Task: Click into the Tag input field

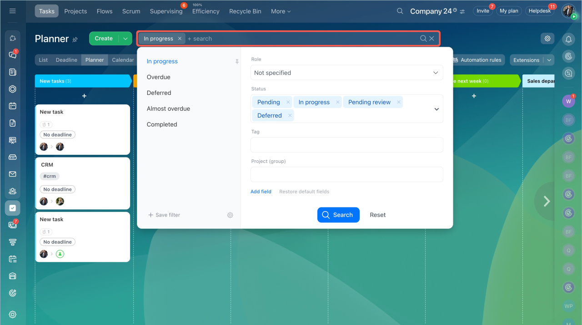Action: click(346, 145)
